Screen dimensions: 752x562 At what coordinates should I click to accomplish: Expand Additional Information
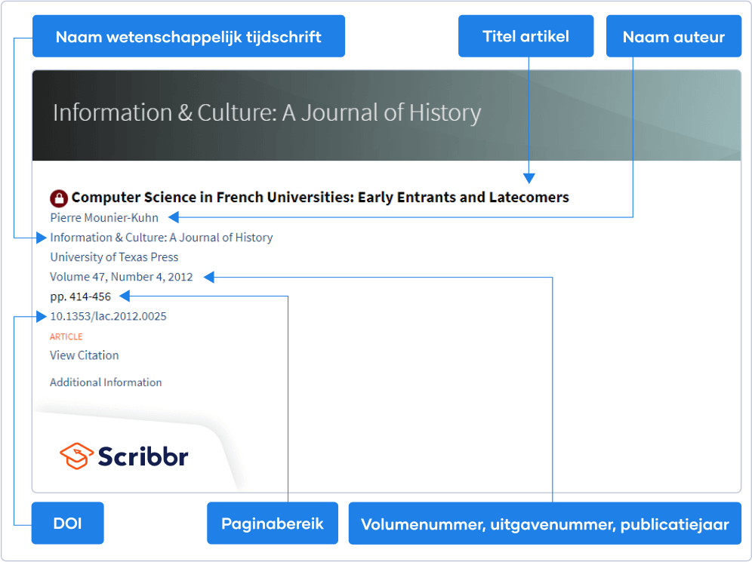coord(106,382)
